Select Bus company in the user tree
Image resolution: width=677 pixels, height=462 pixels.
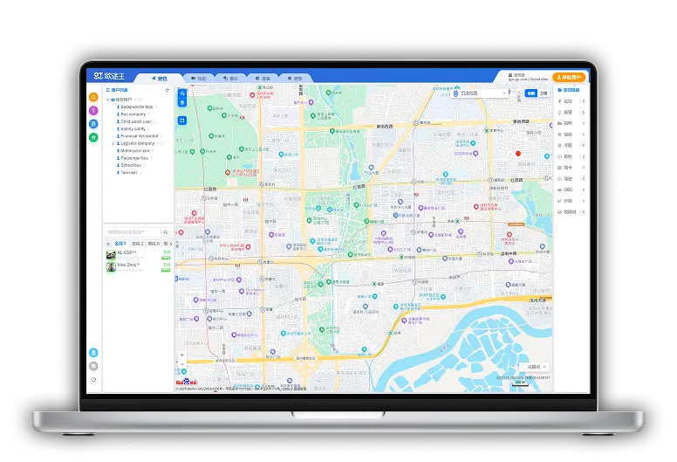coord(133,114)
